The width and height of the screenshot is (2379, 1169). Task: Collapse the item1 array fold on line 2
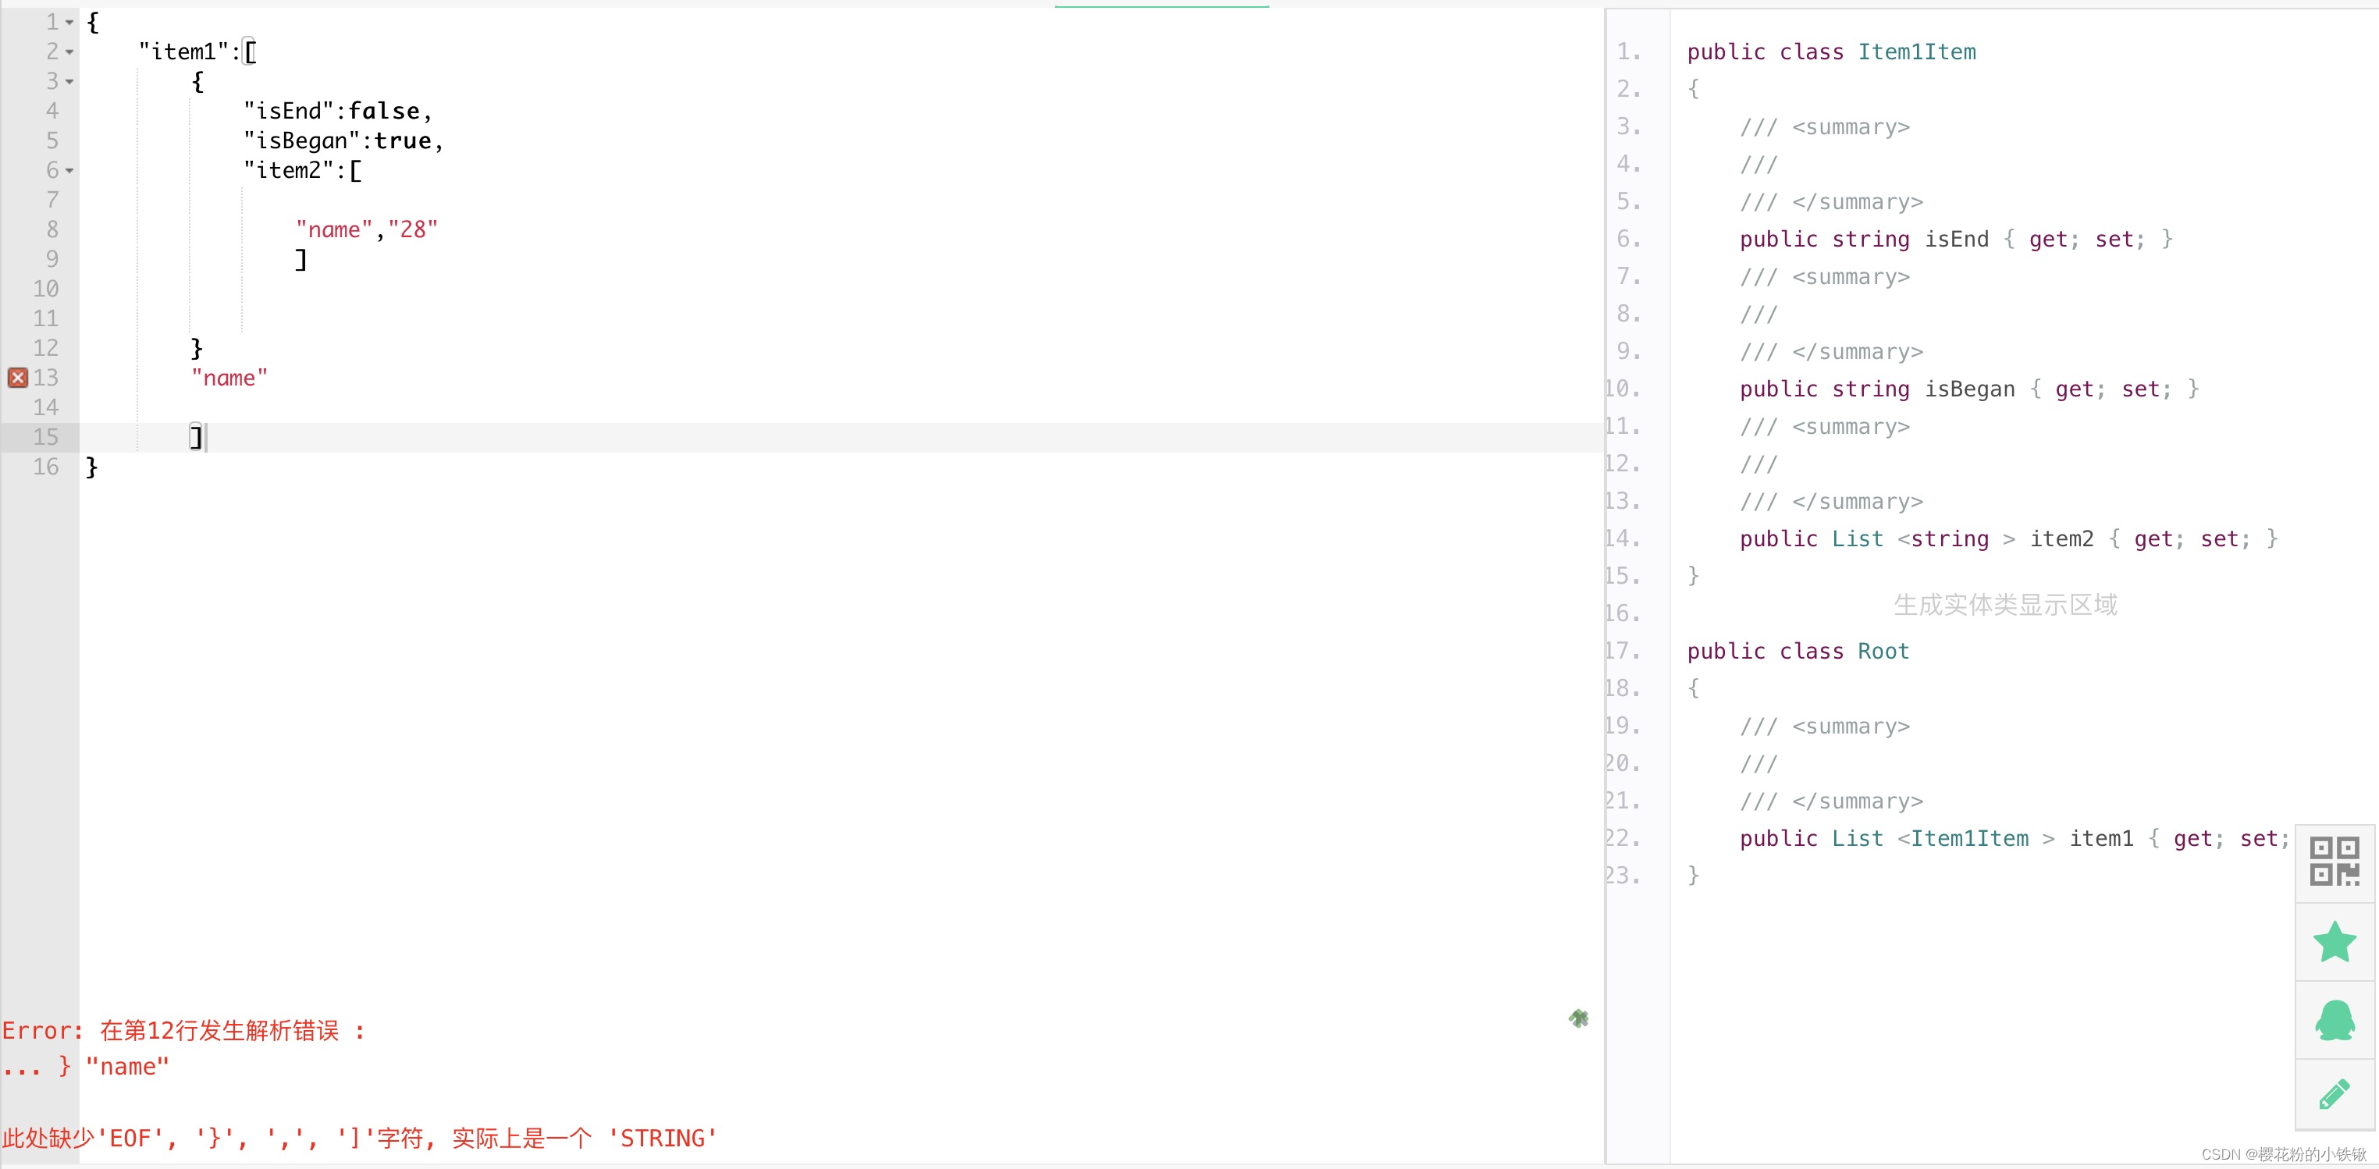(x=69, y=52)
